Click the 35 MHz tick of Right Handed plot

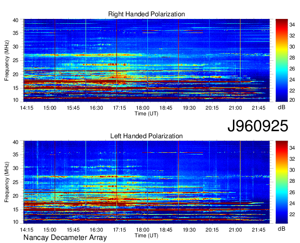pos(15,33)
